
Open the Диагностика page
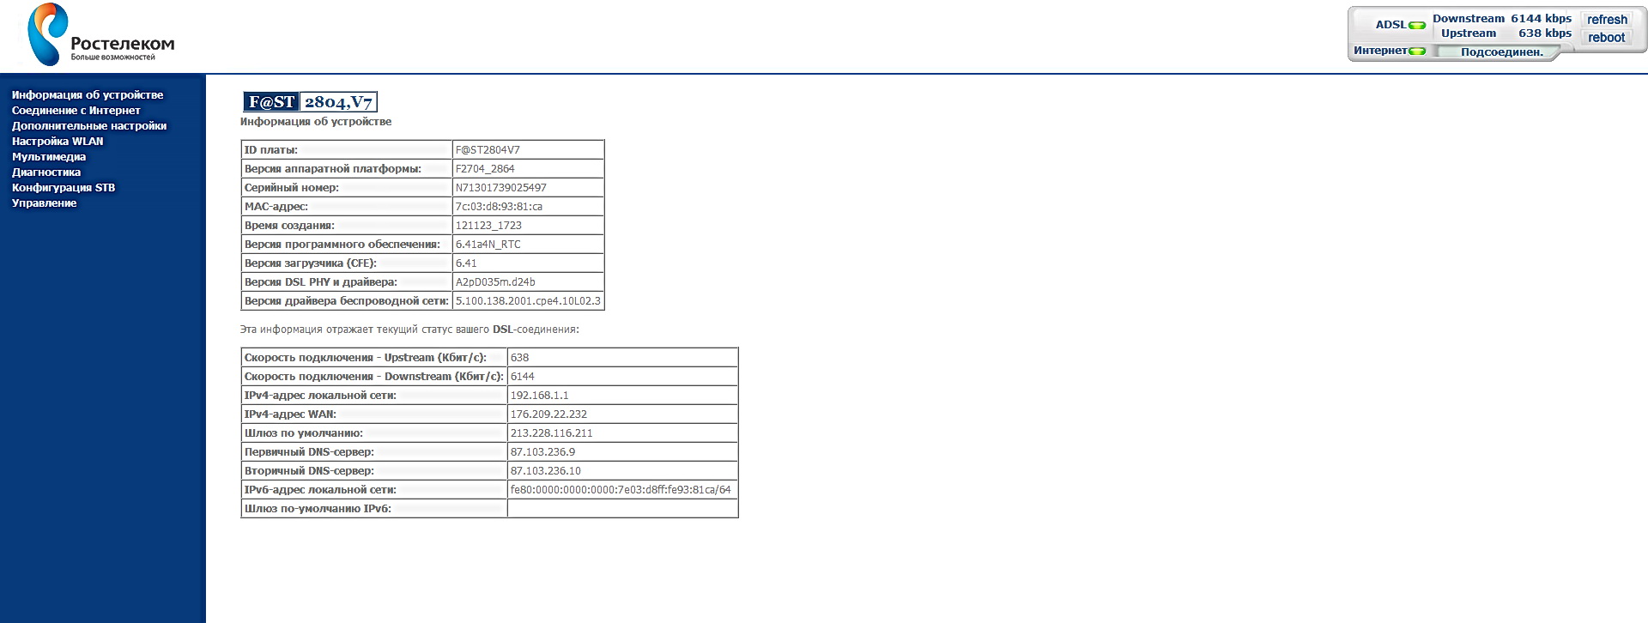coord(46,172)
